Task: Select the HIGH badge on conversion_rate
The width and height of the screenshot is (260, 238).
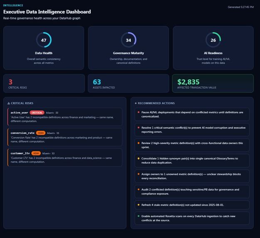Action: click(x=41, y=133)
